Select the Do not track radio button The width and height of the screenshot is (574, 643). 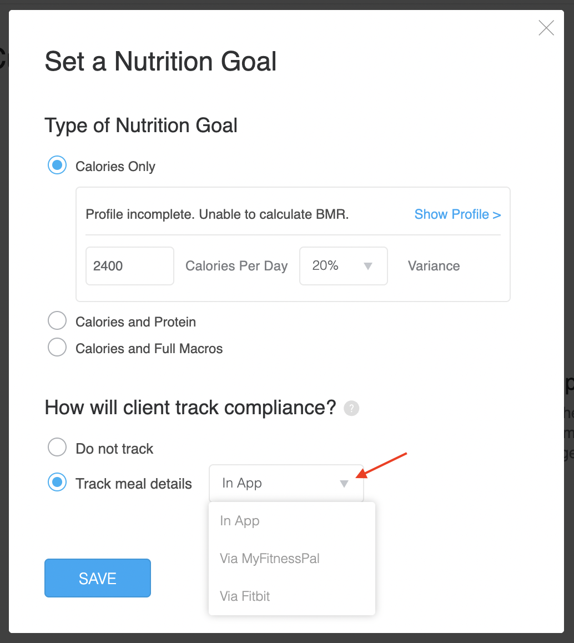(57, 448)
